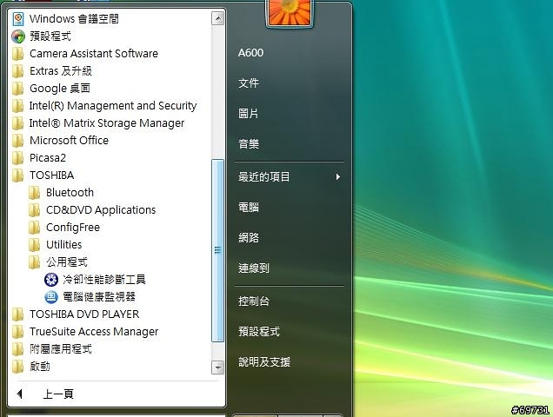Click the TOSHIBA DVD PLAYER folder icon
Image resolution: width=553 pixels, height=417 pixels.
(x=17, y=314)
